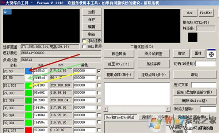
Task: Click 提取点阵(多个)
Action: [x=153, y=75]
